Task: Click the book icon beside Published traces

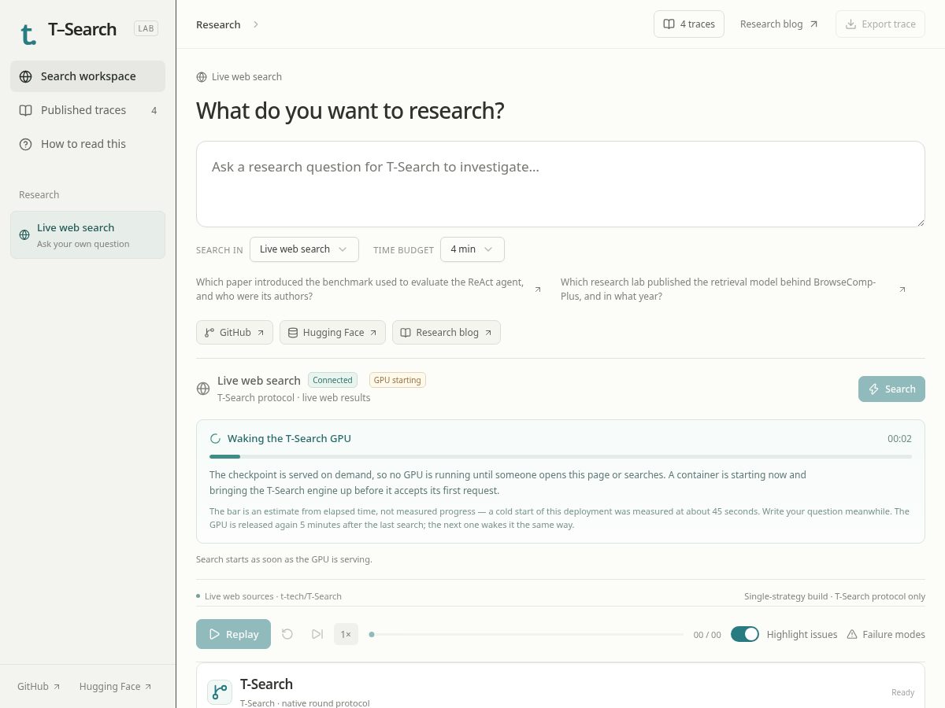Action: (x=26, y=110)
